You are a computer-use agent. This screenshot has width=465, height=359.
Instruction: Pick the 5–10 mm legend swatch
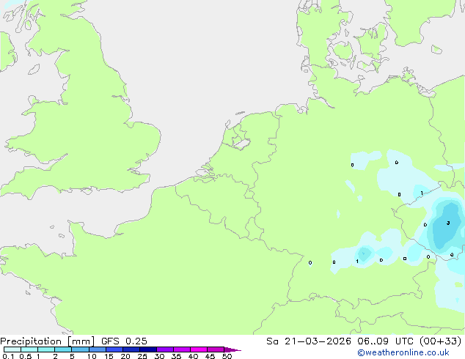(x=80, y=349)
